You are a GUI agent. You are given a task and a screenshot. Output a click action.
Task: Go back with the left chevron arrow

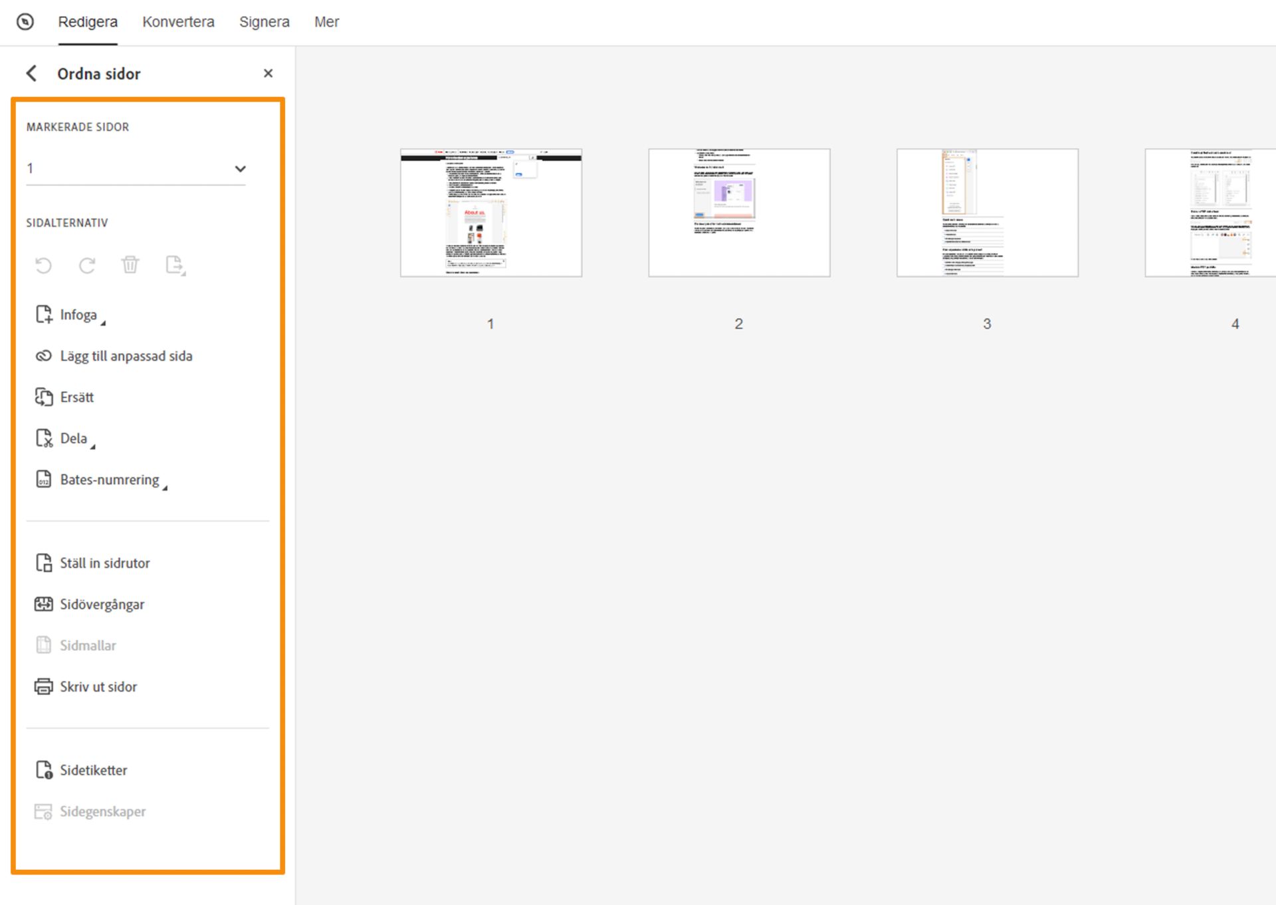[31, 73]
